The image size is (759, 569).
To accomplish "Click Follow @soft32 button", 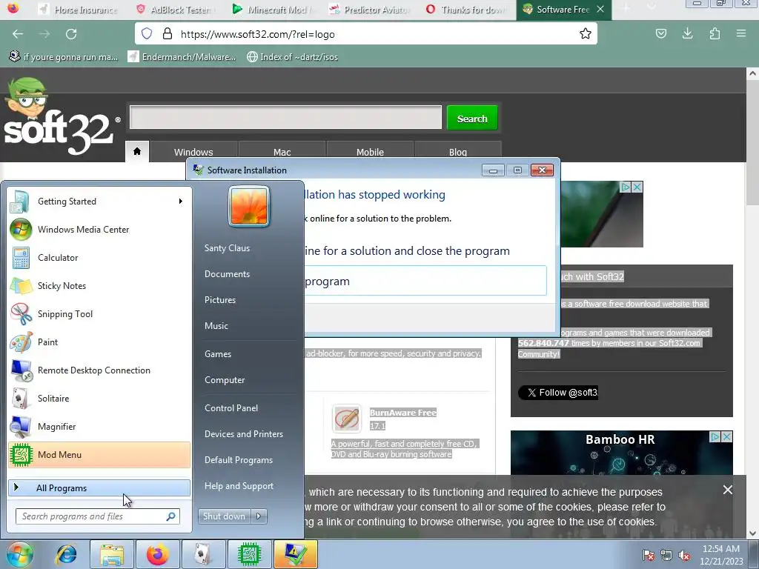I will [558, 393].
